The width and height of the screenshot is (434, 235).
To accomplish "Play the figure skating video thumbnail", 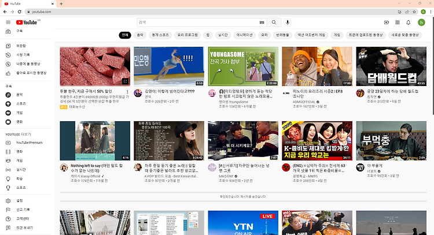I will point(169,66).
